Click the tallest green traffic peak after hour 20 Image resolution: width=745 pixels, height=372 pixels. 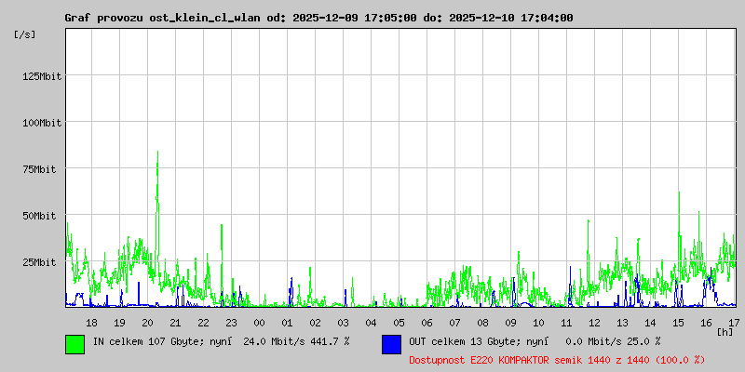pos(157,154)
